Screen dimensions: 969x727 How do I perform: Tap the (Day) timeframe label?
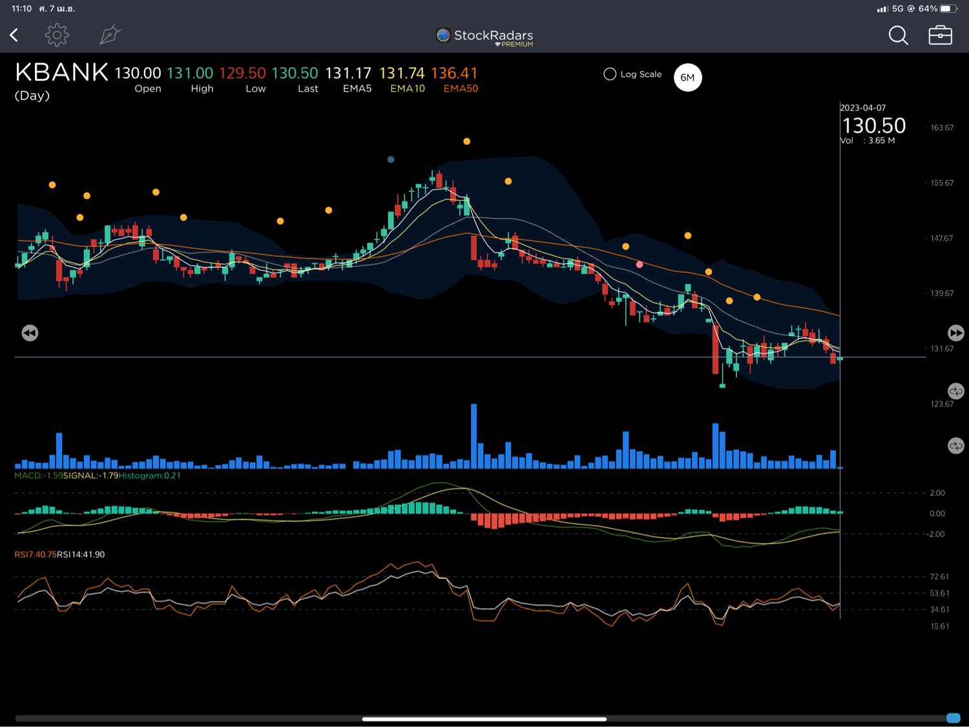[32, 96]
